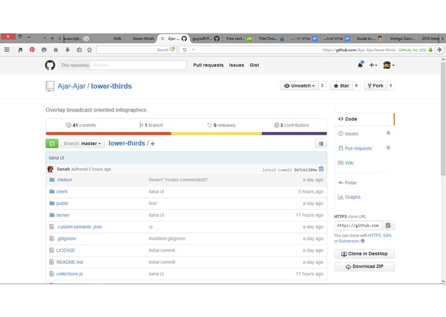Screen dimensions: 446x317
Task: Switch to the guysoft/F... browser tab
Action: 205,39
